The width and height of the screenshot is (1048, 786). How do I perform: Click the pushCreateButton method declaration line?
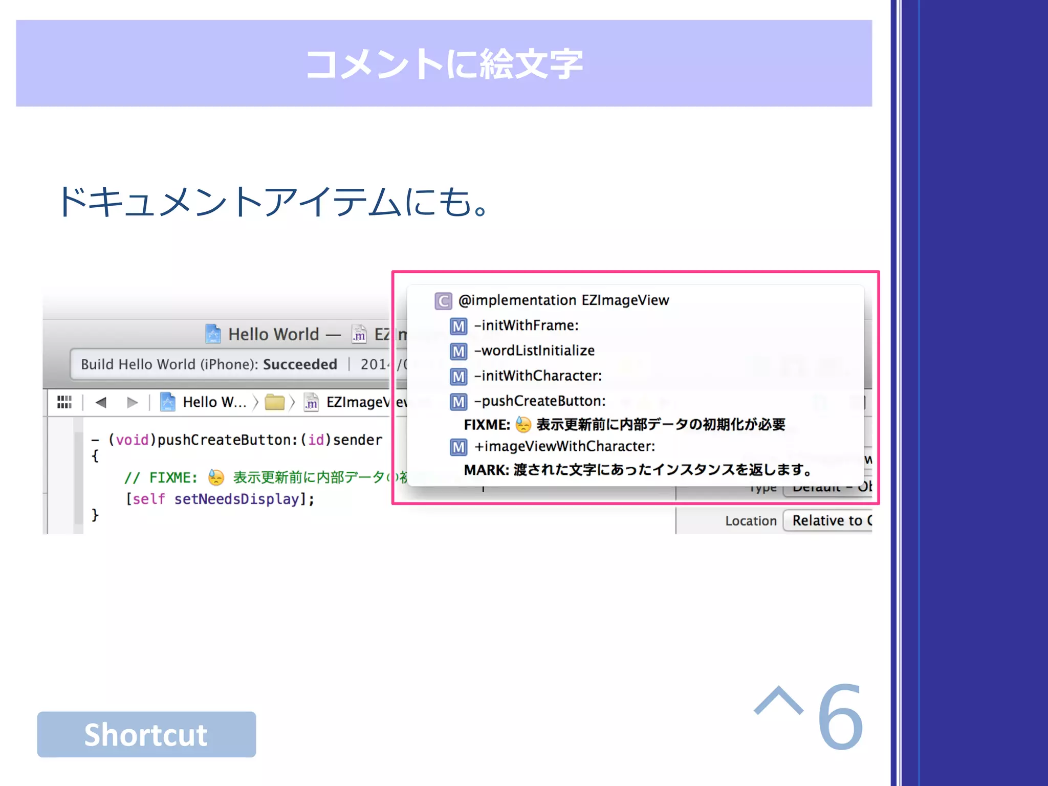pyautogui.click(x=237, y=440)
